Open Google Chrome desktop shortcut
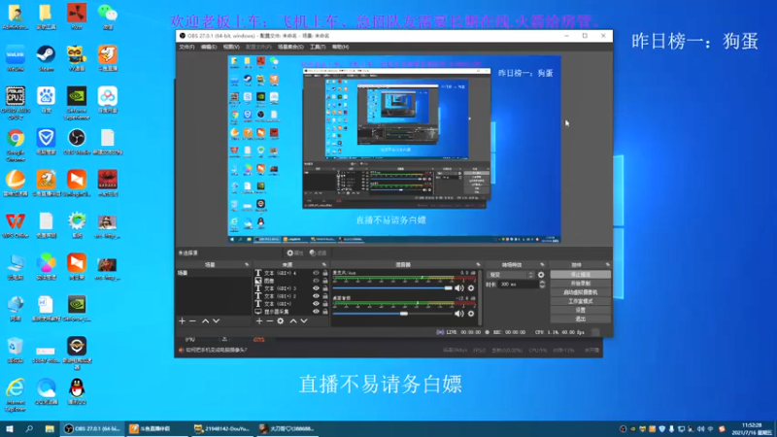Screen dimensions: 777x437 [x=16, y=145]
